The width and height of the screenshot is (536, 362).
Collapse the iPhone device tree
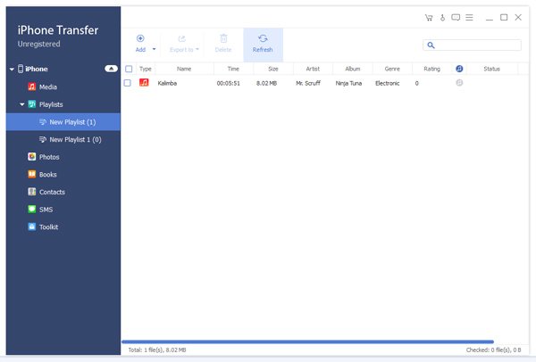[x=12, y=69]
